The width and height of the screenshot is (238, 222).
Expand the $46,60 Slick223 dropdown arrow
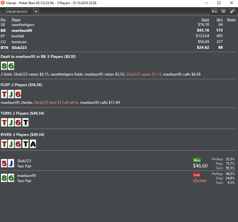point(36,12)
